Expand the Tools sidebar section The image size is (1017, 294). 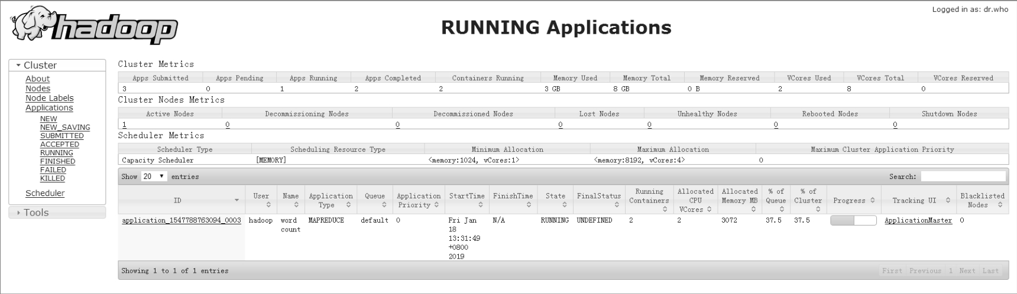click(35, 213)
